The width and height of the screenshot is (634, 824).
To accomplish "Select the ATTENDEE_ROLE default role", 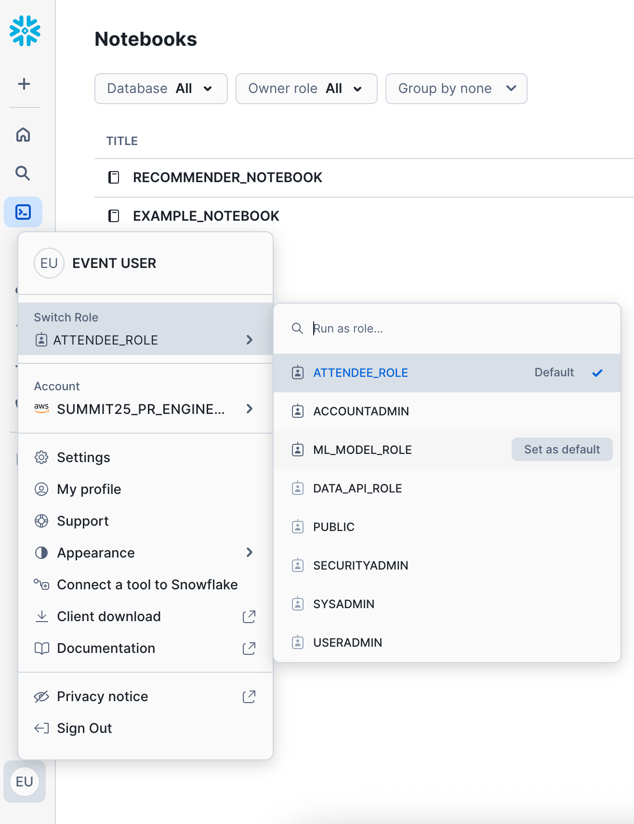I will pyautogui.click(x=447, y=372).
